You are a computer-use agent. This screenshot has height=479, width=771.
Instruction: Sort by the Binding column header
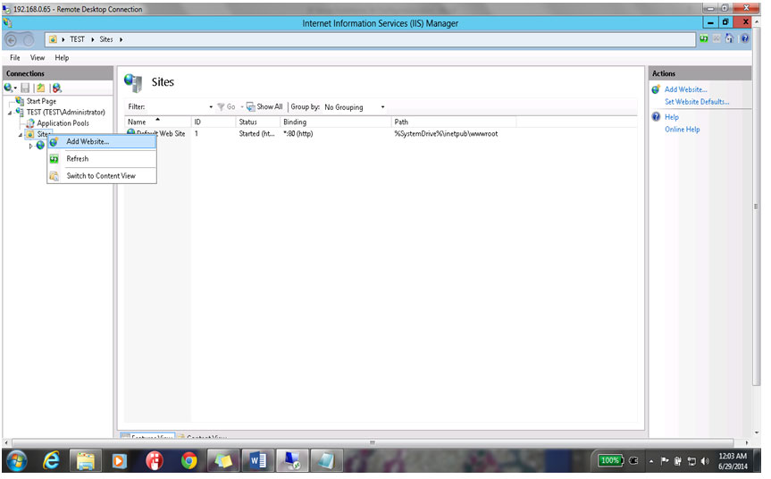click(335, 122)
